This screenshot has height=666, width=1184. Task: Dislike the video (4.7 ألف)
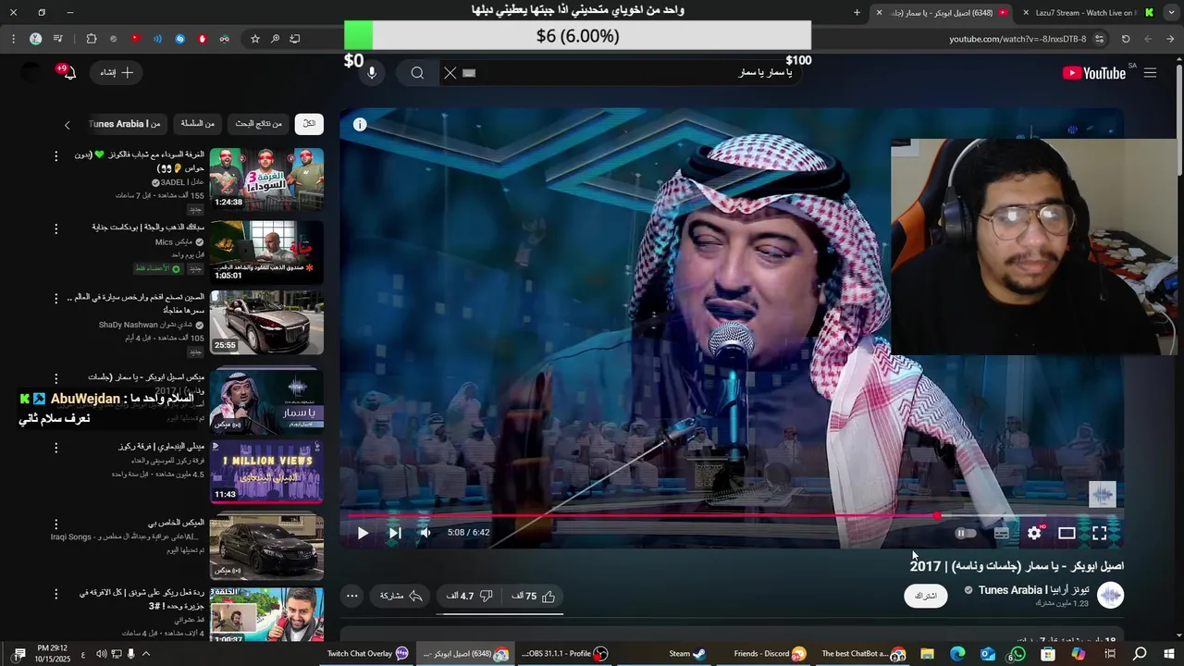click(470, 597)
